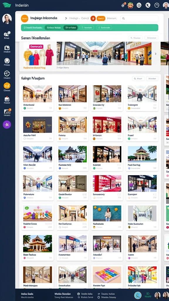
Task: Select the lower-right oval radio option in footer
Action: [99, 297]
